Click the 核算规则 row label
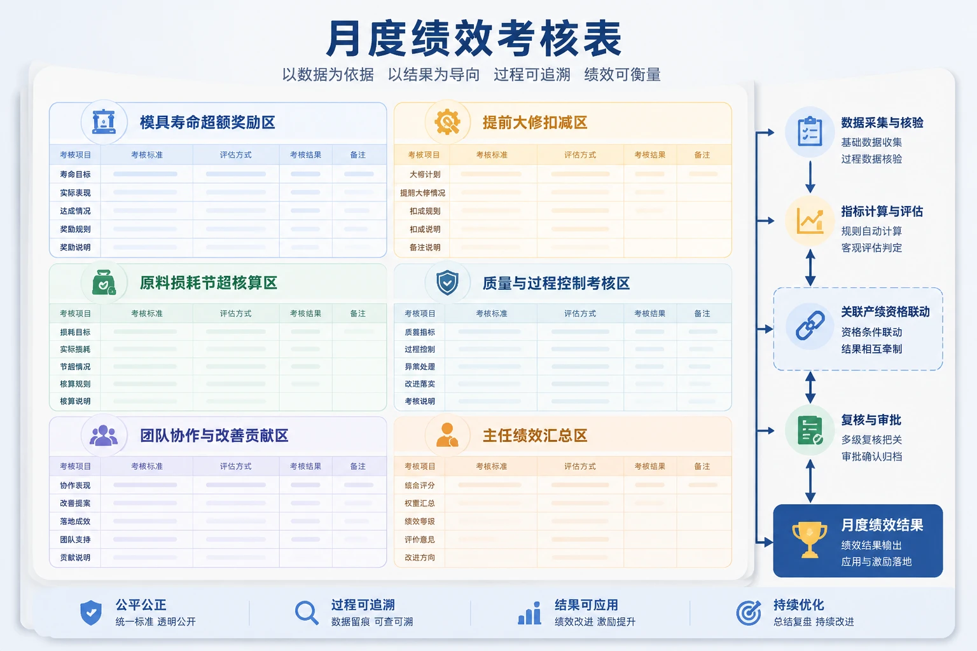The width and height of the screenshot is (977, 651). coord(75,384)
